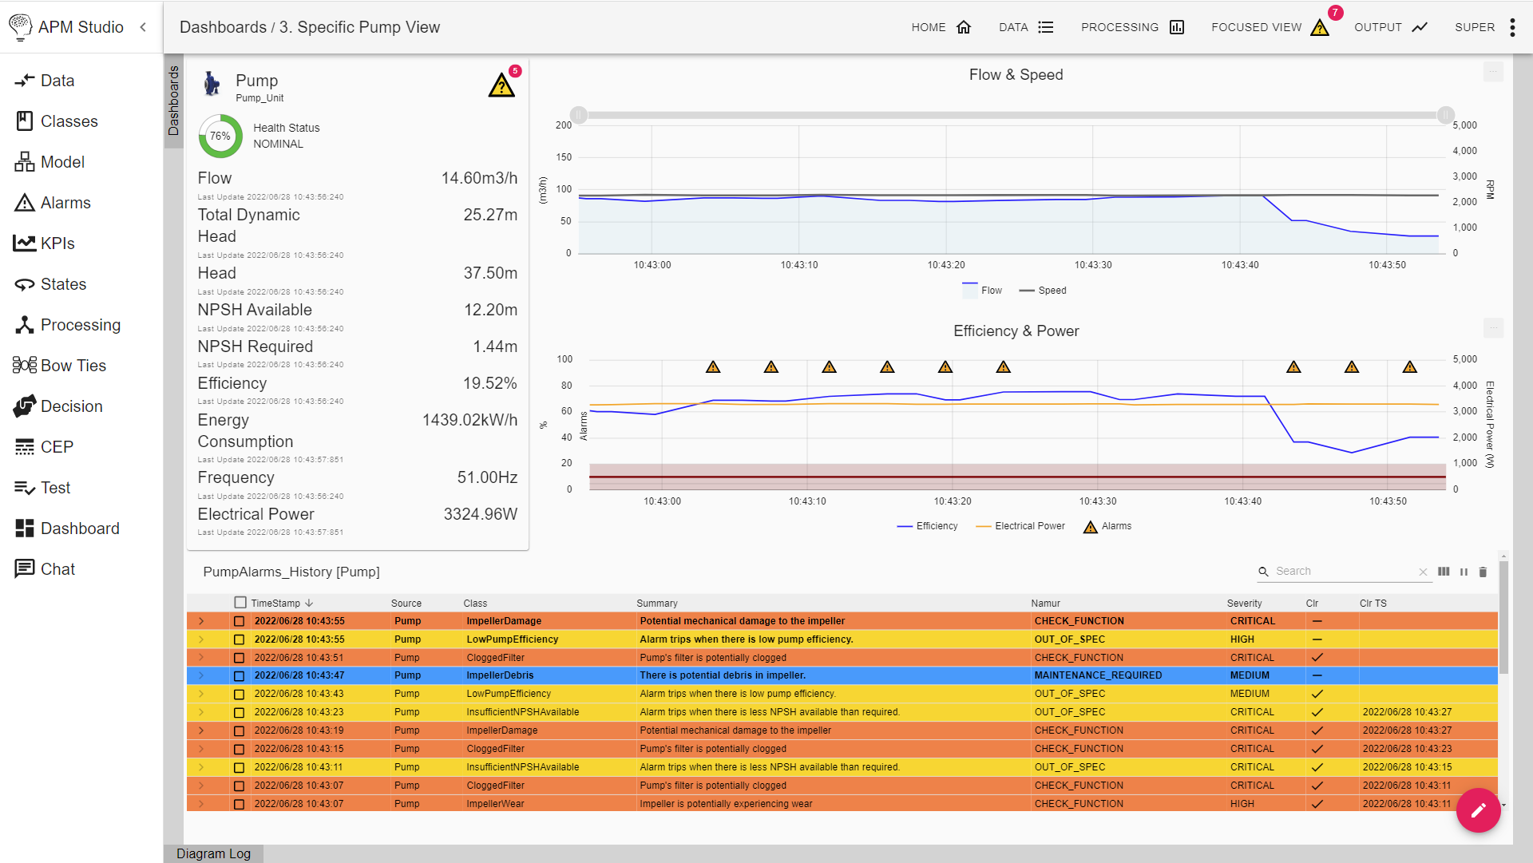Check the ImpellerDamage alarm row checkbox
1533x863 pixels.
click(239, 620)
